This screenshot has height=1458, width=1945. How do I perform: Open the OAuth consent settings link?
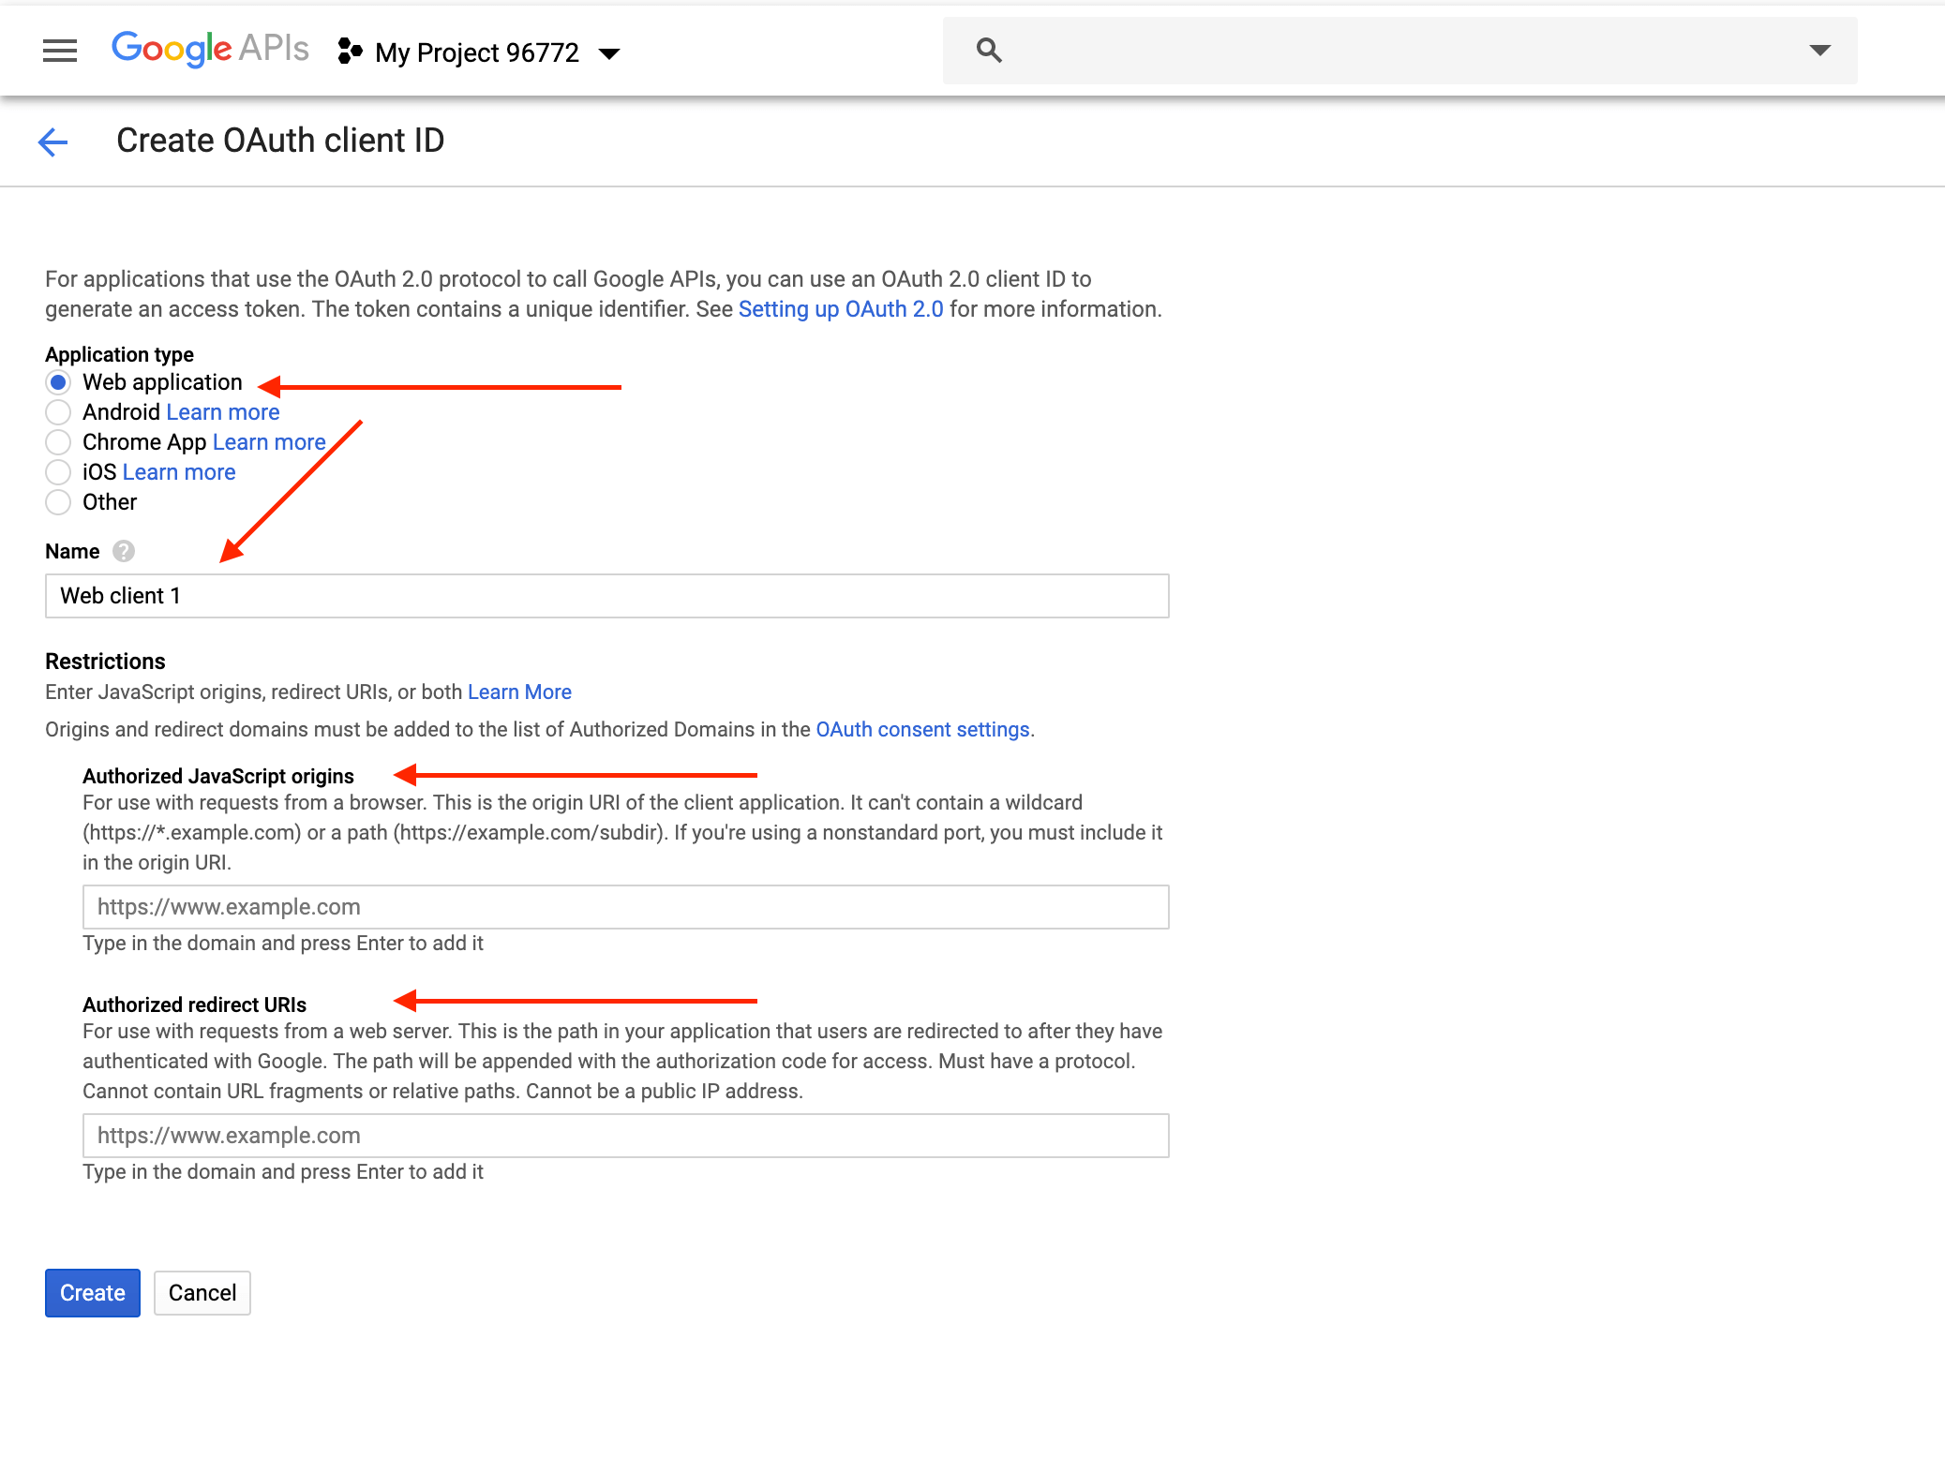pos(922,729)
